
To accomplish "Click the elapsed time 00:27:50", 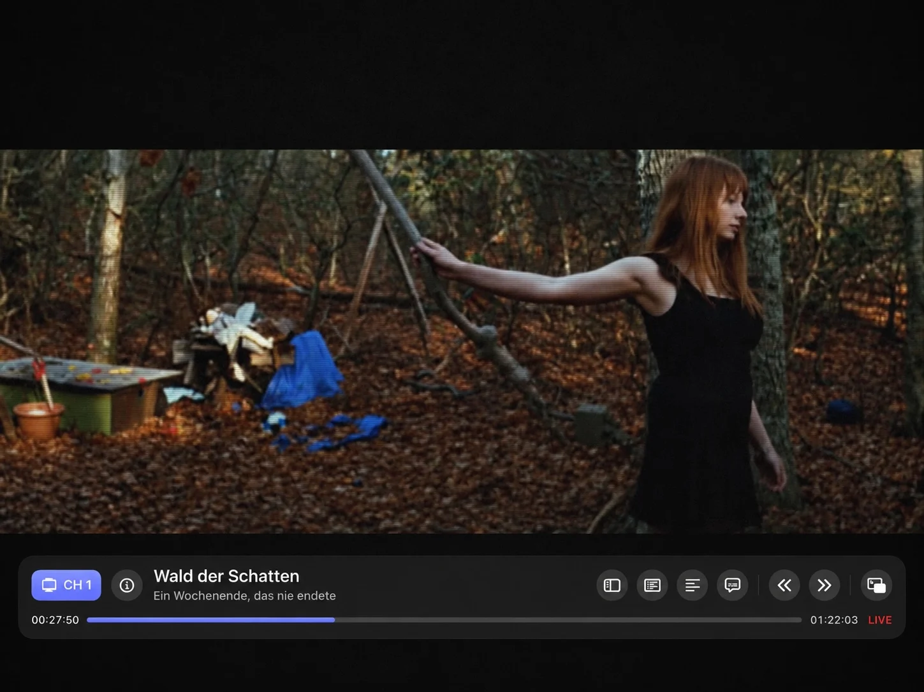I will (55, 620).
